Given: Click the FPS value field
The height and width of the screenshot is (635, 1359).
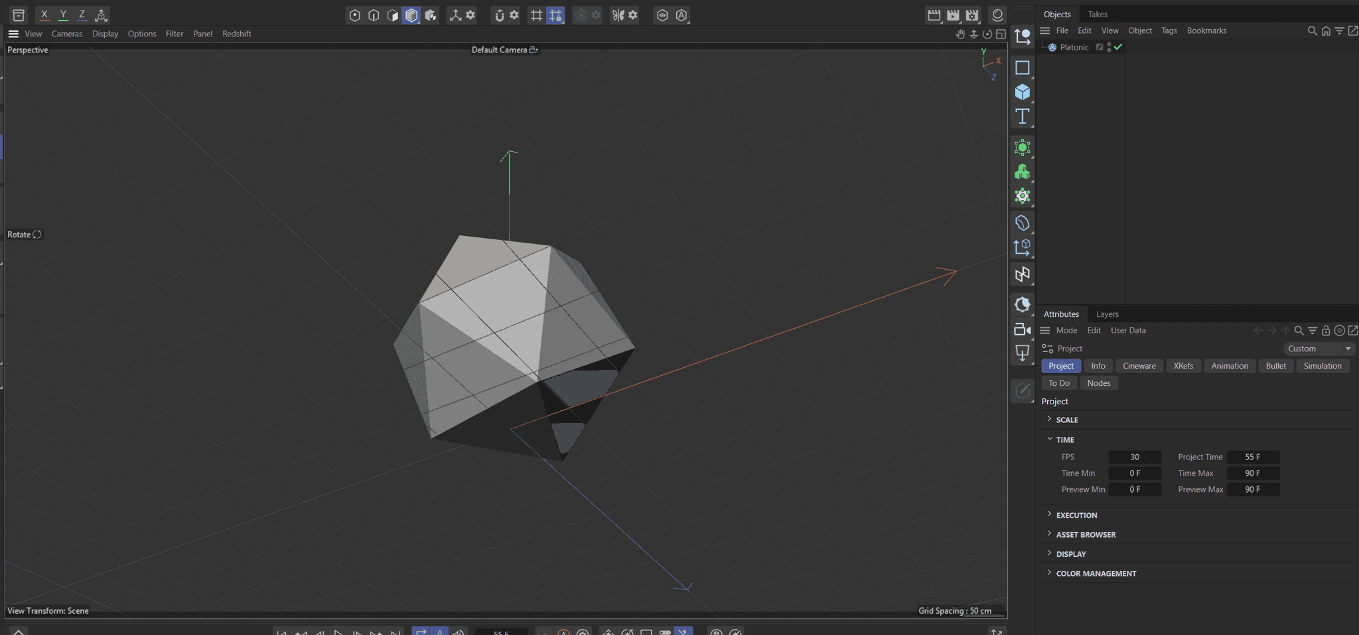Looking at the screenshot, I should click(x=1135, y=457).
